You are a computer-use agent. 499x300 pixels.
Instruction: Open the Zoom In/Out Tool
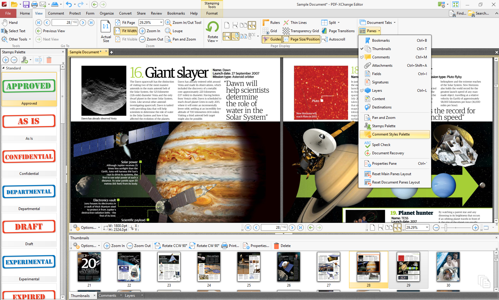pos(183,23)
